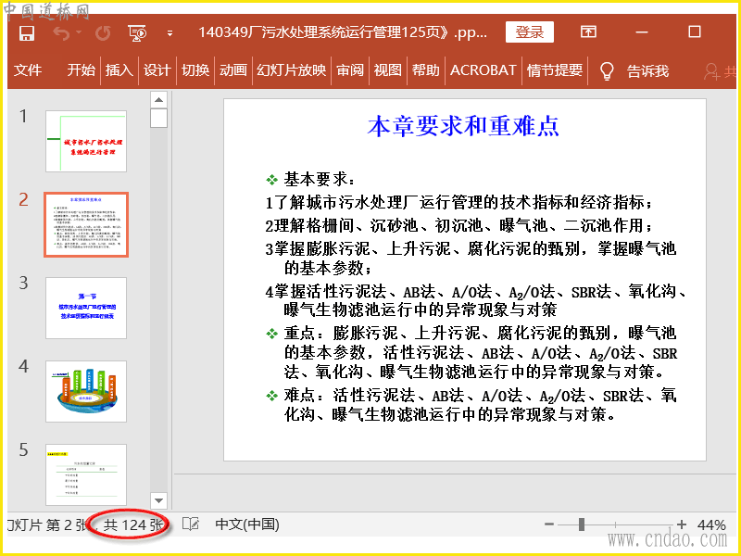Image resolution: width=741 pixels, height=556 pixels.
Task: Click the 登录 sign-in button
Action: [529, 32]
